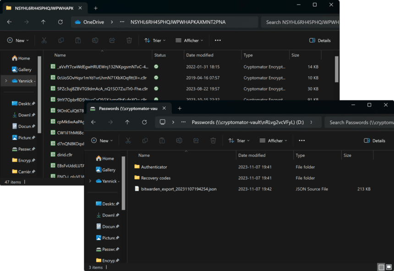Switch Passwords window to details list view
Screen dimensions: 394x271
381,267
